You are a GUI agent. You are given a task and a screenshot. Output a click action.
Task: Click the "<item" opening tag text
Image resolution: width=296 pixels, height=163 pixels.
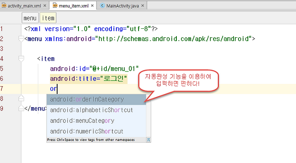pos(46,59)
